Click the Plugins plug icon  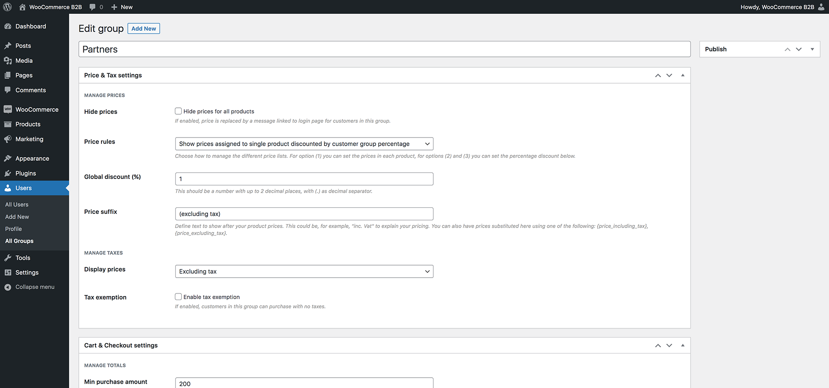coord(8,173)
